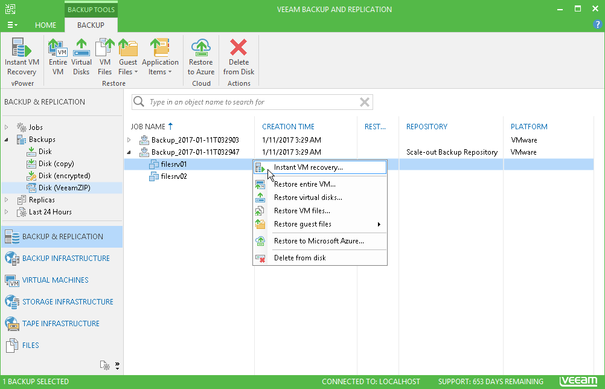Expand the Last 24 Hours node
The image size is (605, 389).
(x=6, y=212)
